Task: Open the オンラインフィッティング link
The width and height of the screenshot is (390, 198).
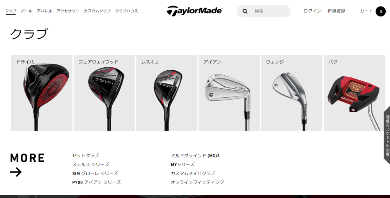Action: tap(197, 182)
